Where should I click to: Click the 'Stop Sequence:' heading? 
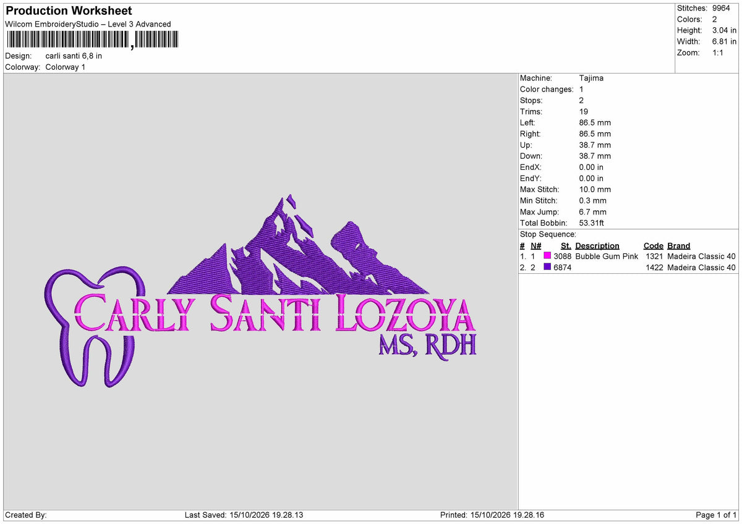click(x=548, y=234)
